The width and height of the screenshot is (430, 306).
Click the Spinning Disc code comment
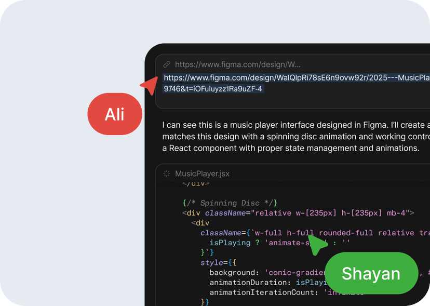pos(230,203)
